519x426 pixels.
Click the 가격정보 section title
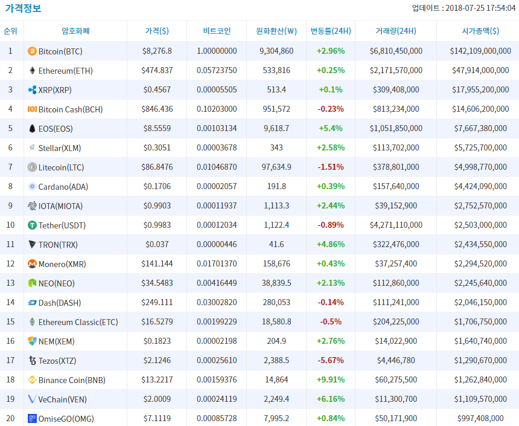tap(23, 8)
